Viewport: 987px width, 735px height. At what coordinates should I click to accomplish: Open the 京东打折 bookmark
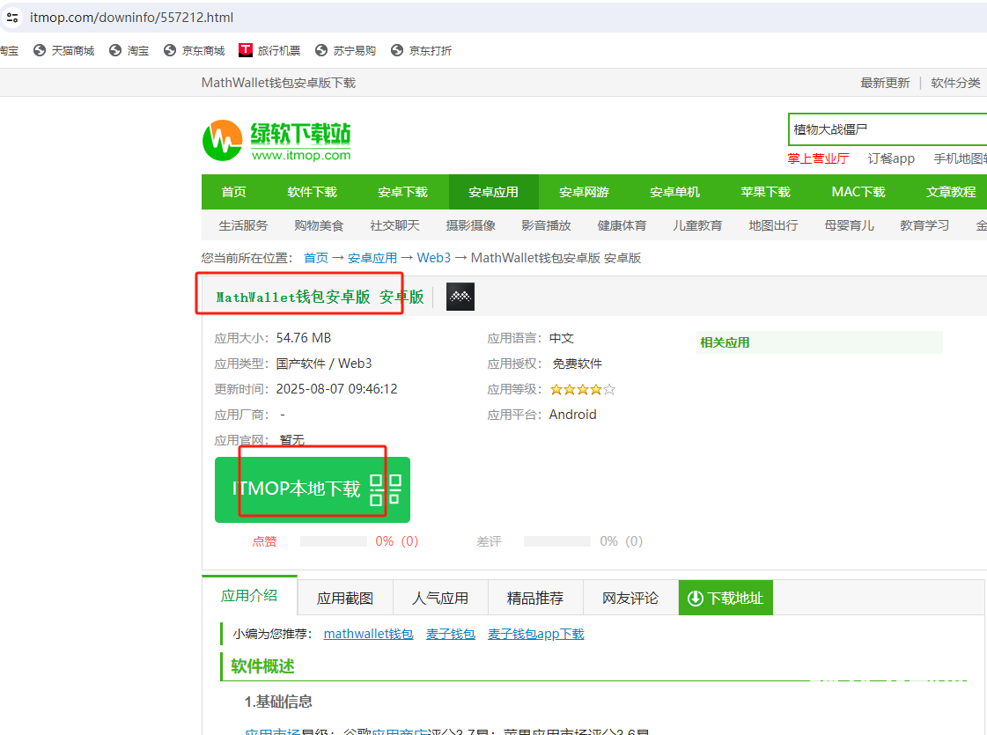[x=421, y=51]
